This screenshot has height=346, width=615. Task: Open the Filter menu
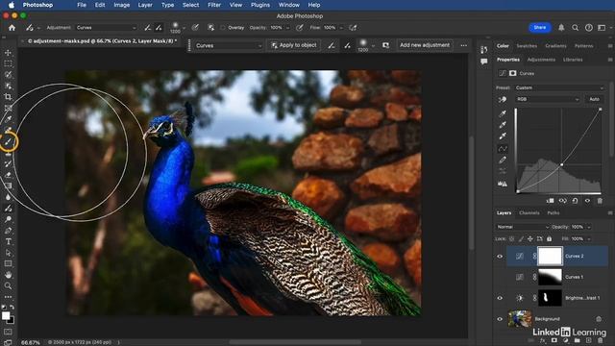point(214,5)
